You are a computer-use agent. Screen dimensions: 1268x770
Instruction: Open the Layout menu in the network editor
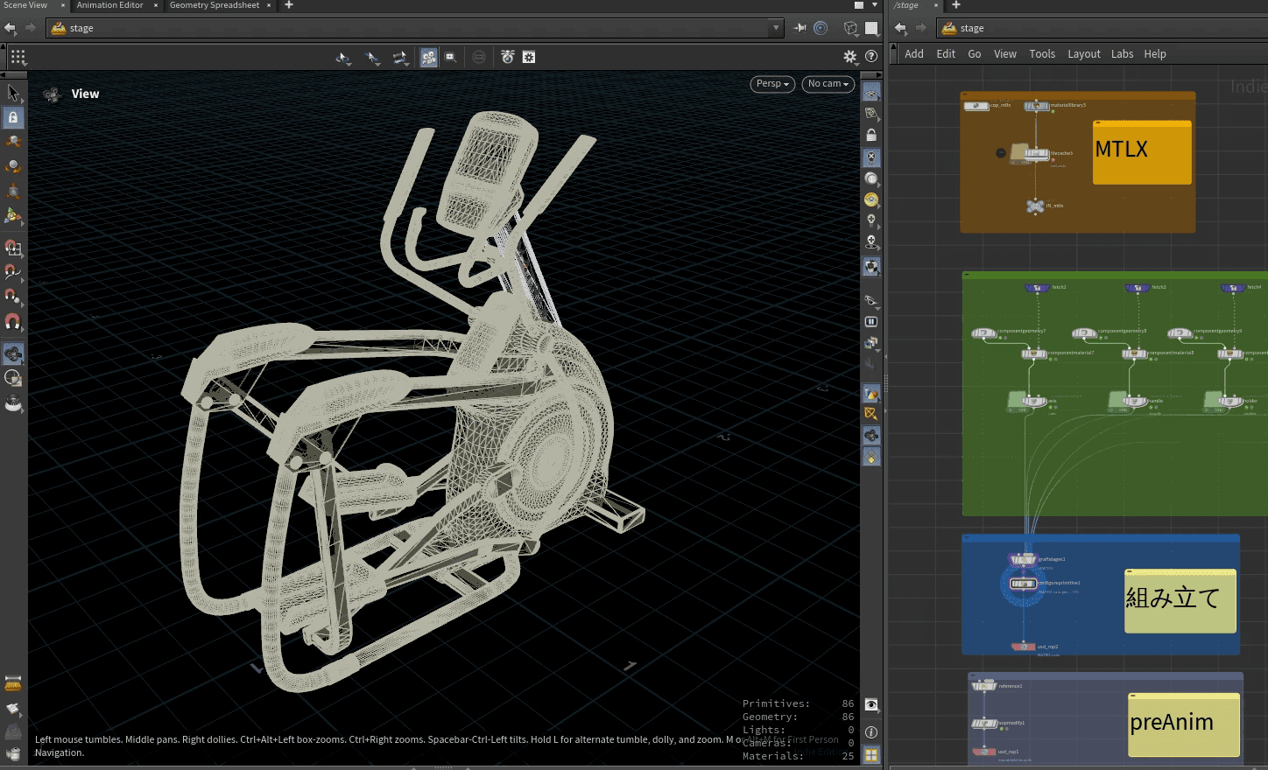(1084, 54)
